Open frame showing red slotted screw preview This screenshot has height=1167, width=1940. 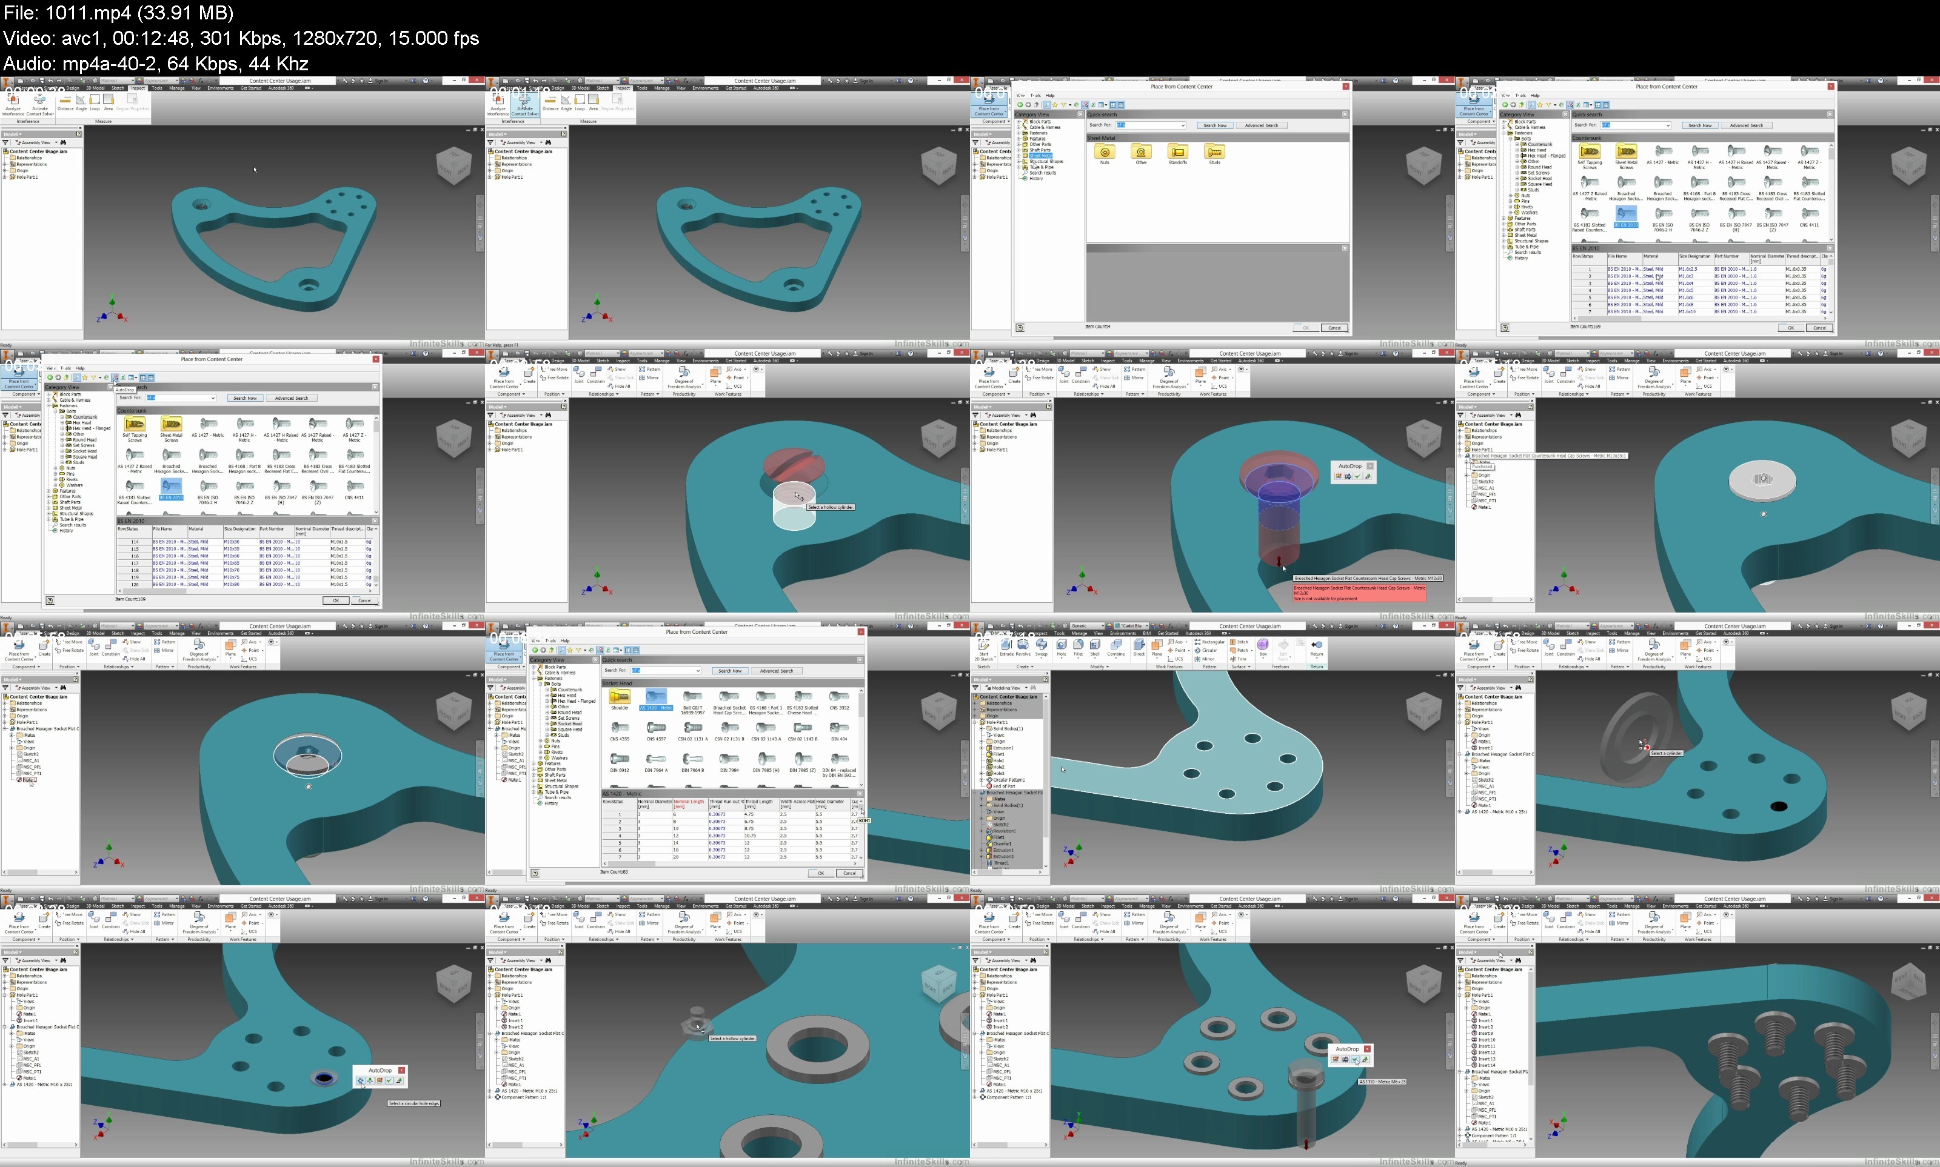(727, 484)
